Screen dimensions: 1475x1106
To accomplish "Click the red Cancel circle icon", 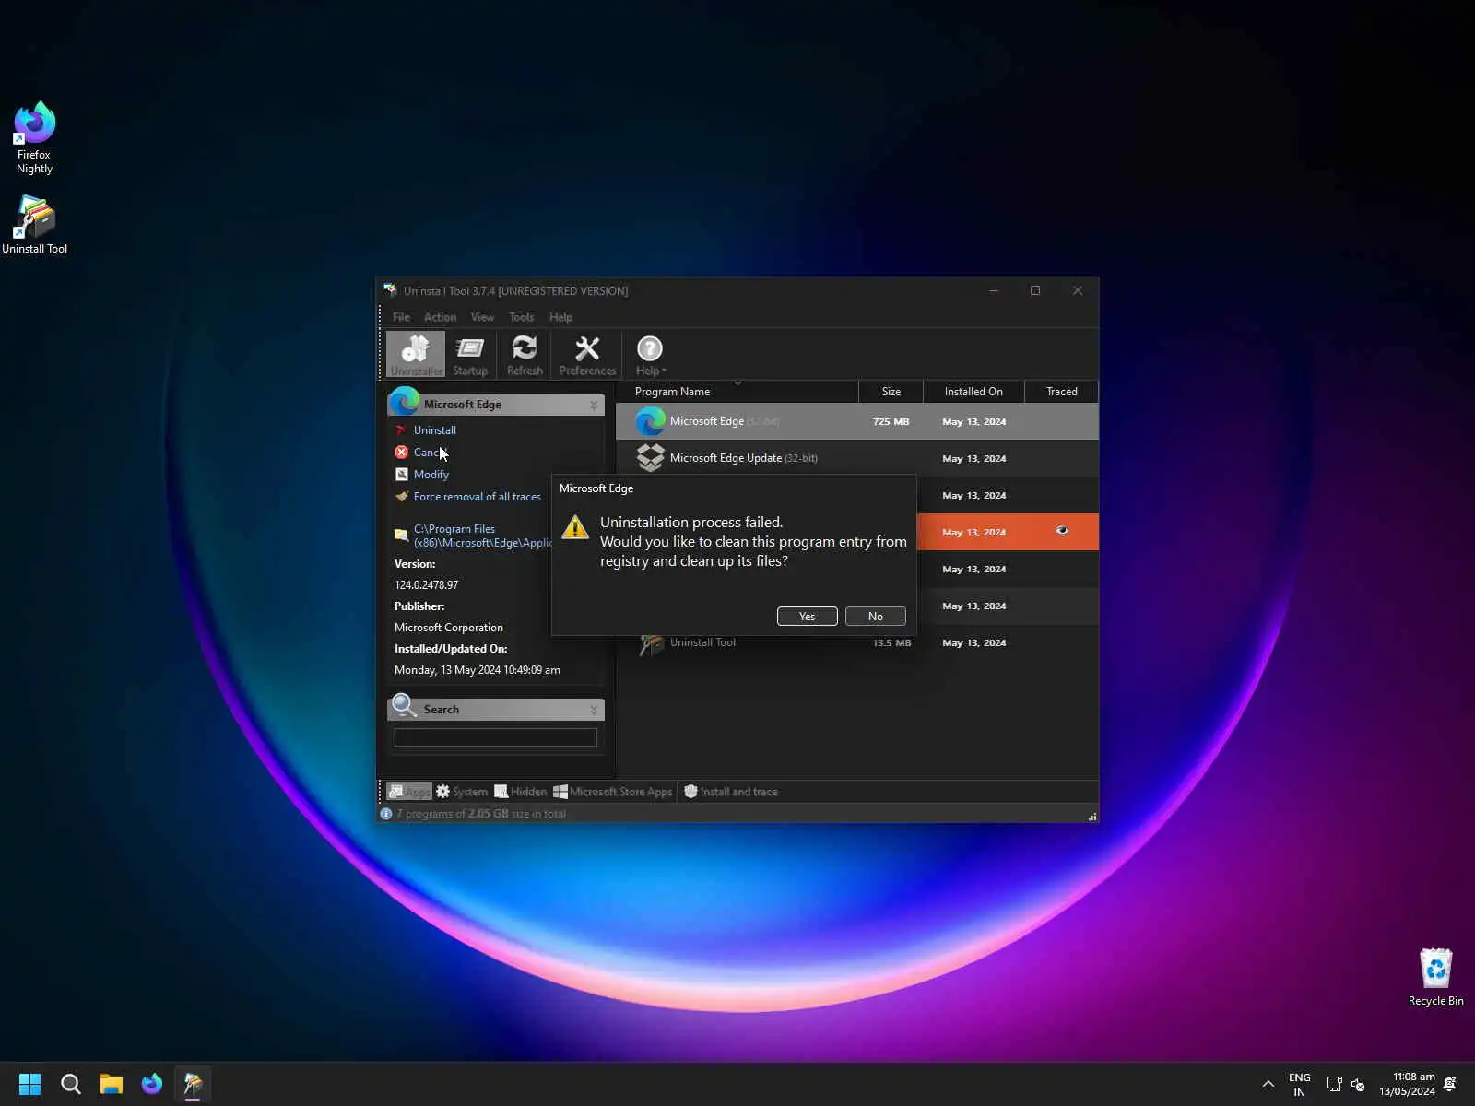I will [x=401, y=453].
